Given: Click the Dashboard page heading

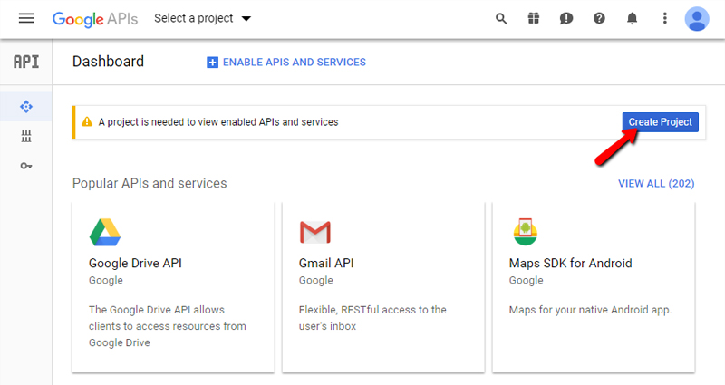Looking at the screenshot, I should [x=108, y=62].
